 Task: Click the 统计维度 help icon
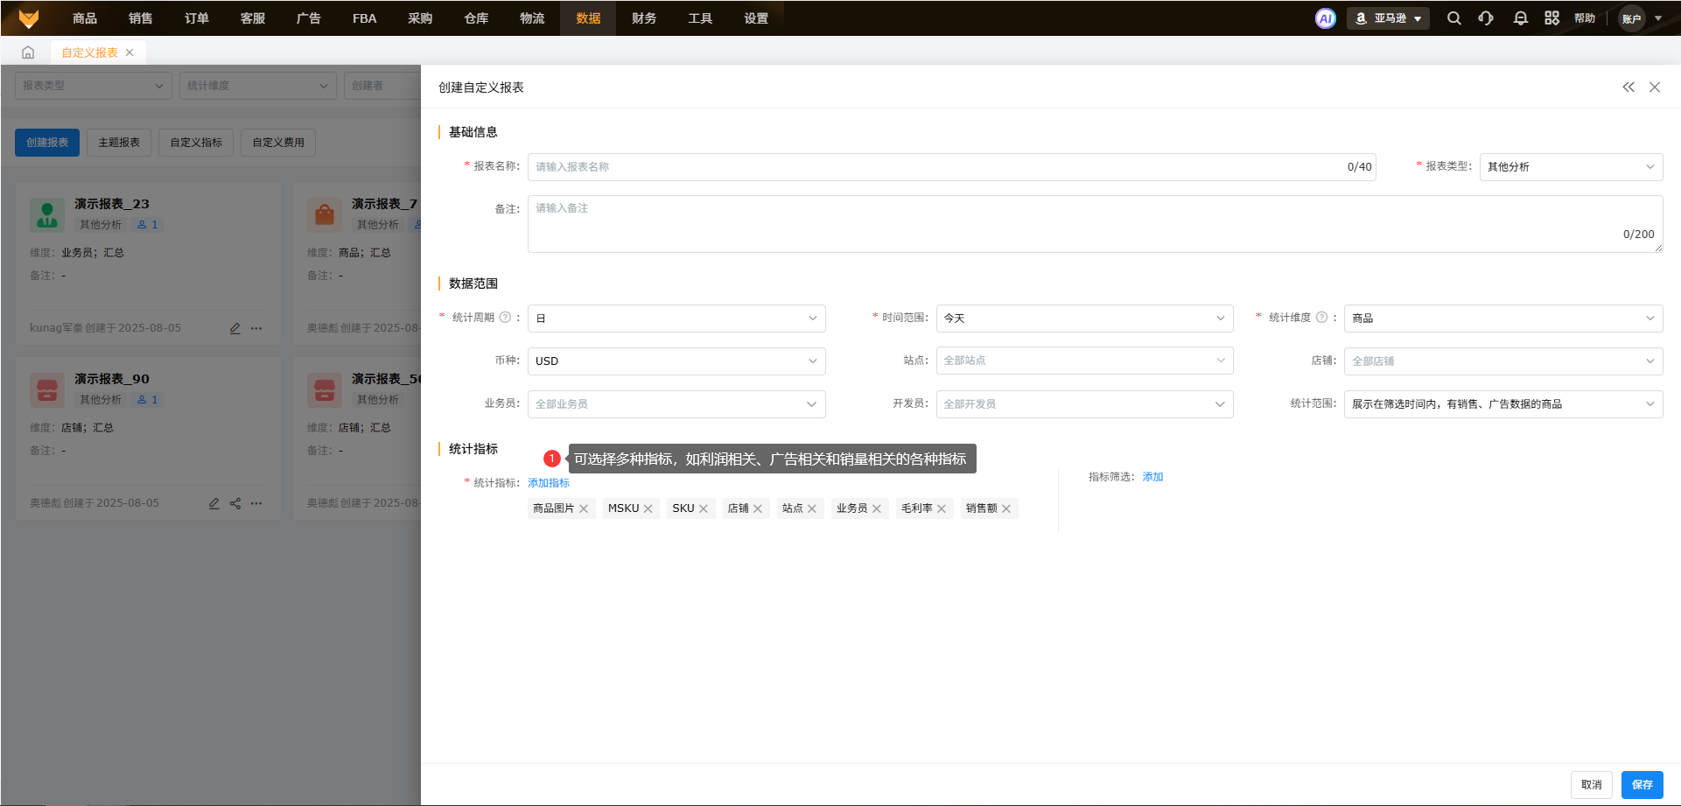[1321, 318]
